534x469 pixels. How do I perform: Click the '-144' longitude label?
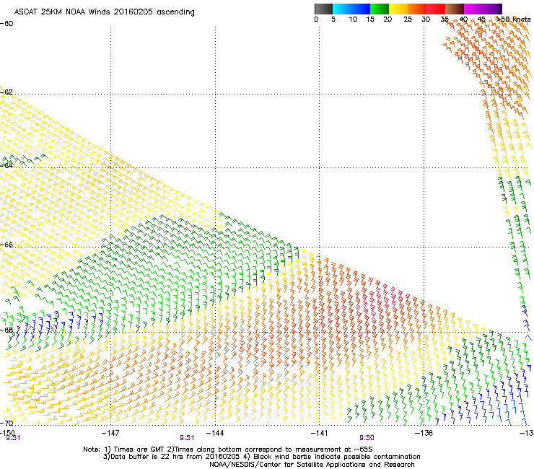point(215,433)
